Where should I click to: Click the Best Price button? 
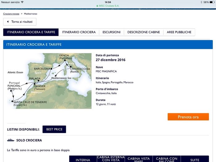click(54, 129)
